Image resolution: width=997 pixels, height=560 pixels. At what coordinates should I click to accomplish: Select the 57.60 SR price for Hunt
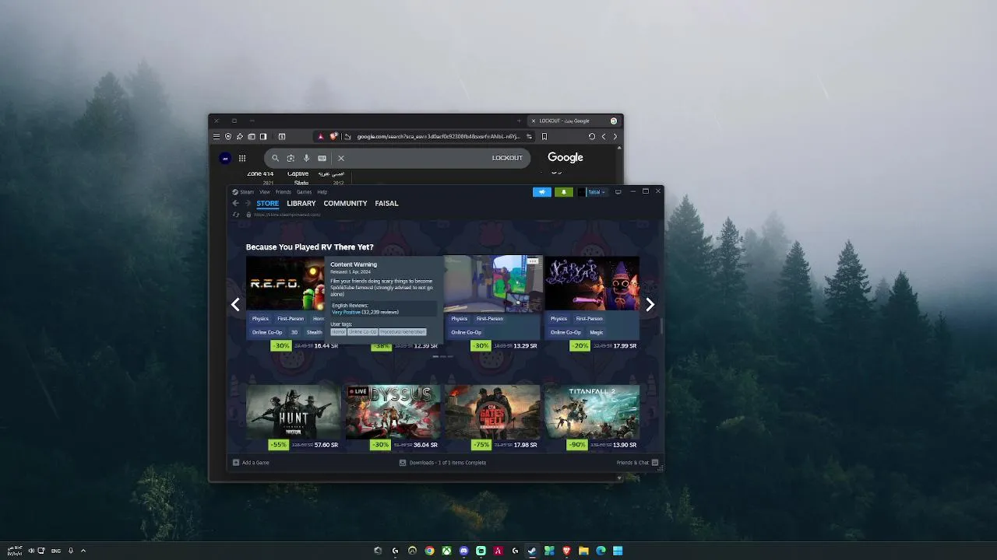coord(326,445)
